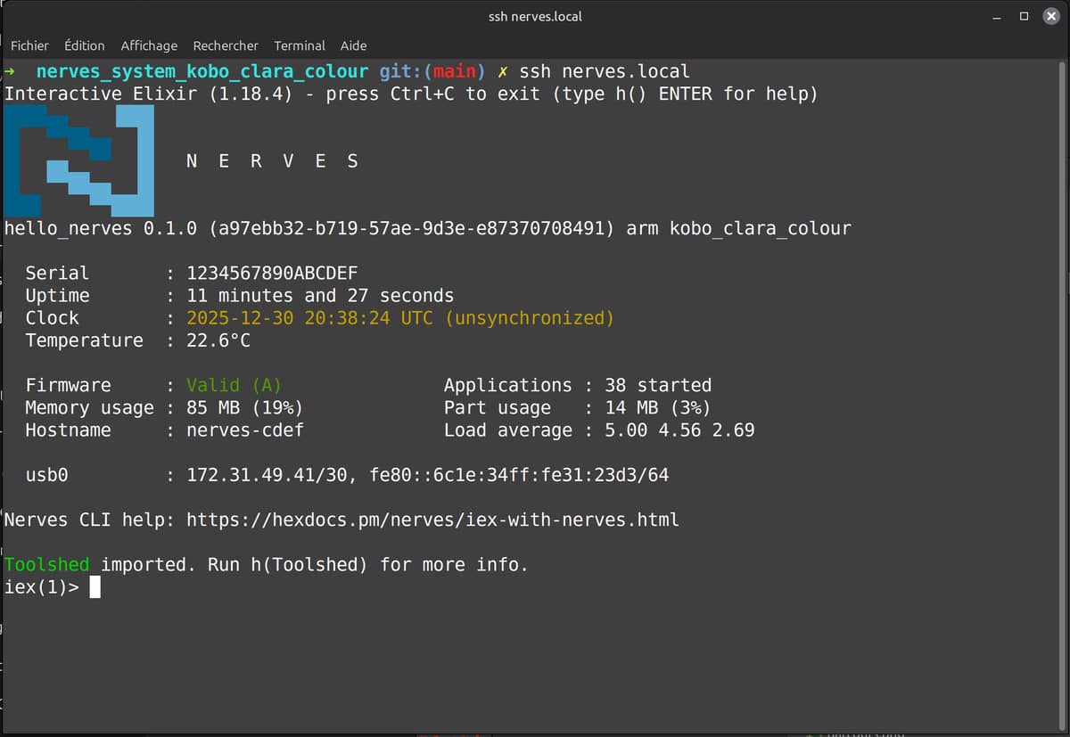The image size is (1070, 737).
Task: Open the Rechercher menu
Action: pyautogui.click(x=226, y=45)
